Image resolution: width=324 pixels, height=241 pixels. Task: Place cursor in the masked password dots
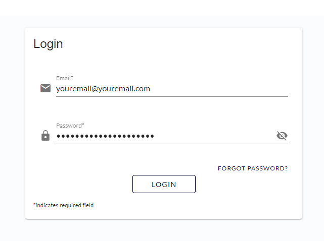[105, 136]
